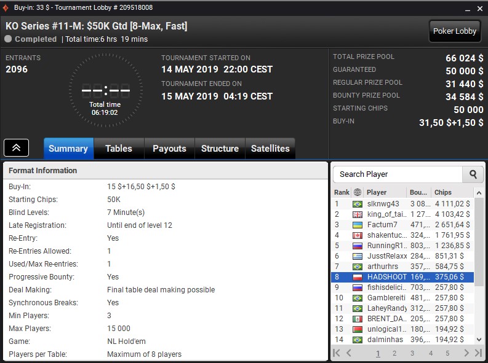Switch to the Payouts tab
This screenshot has width=488, height=363.
(169, 149)
